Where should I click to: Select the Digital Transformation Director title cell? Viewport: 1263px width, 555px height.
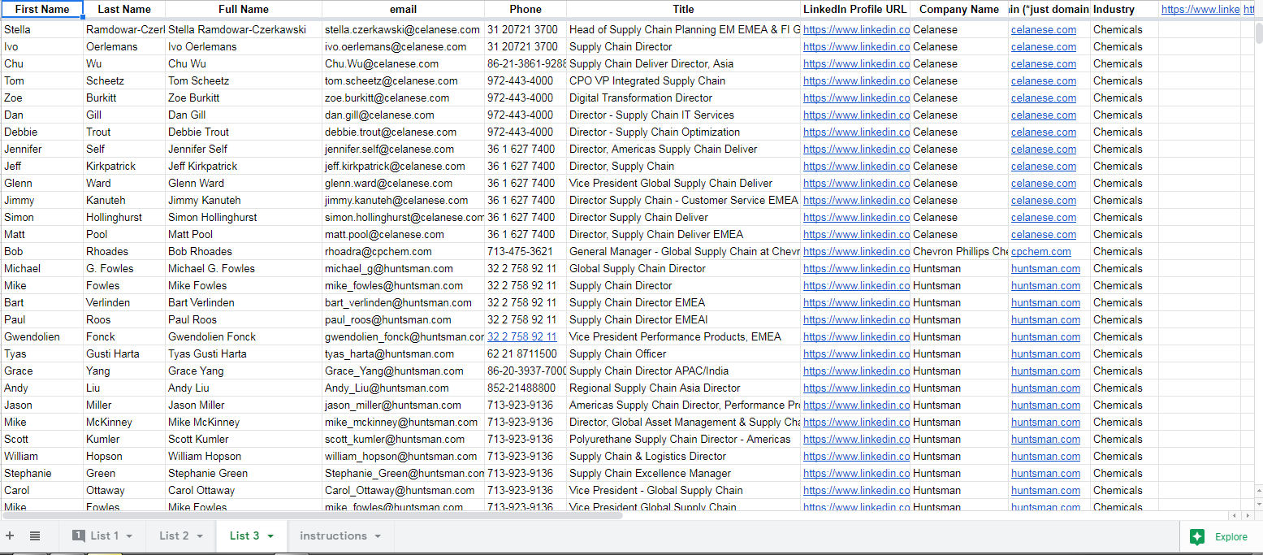pyautogui.click(x=683, y=98)
